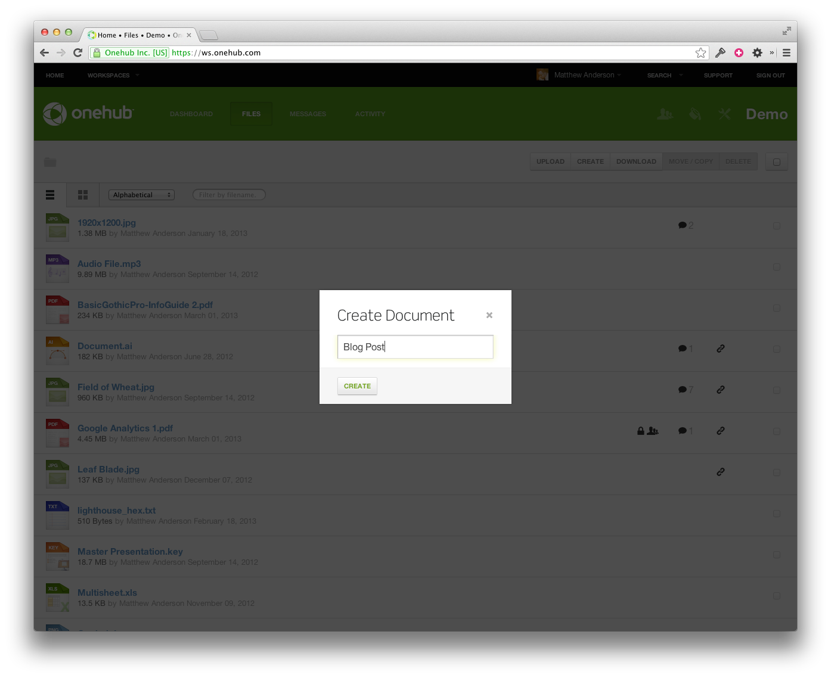Switch to list view layout
This screenshot has width=831, height=678.
(50, 195)
